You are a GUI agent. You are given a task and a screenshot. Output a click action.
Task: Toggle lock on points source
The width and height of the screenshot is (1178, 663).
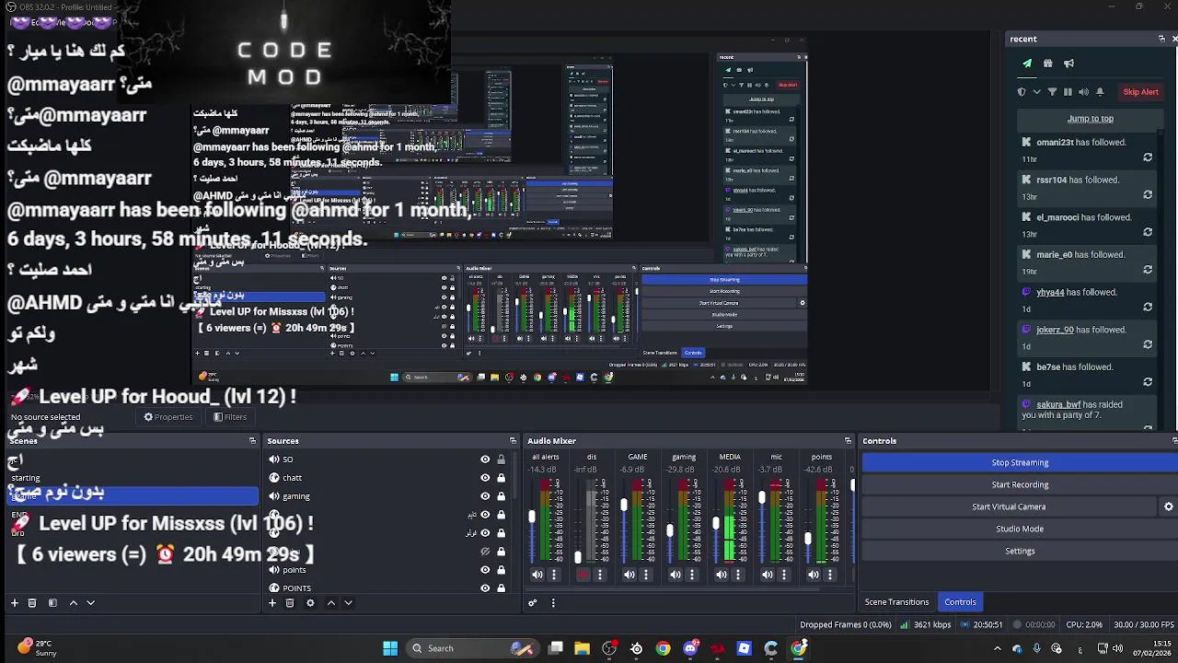point(501,570)
